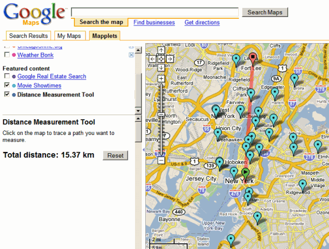
Task: Click the green start marker at New York
Action: coord(245,173)
